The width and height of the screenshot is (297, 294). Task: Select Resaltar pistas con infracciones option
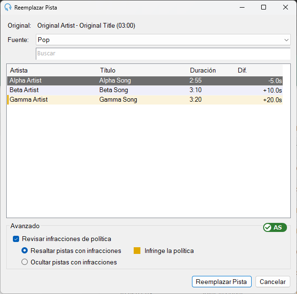click(25, 251)
